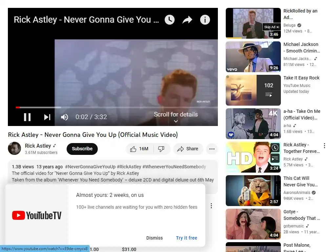Open Michael Jackson Smooth Criminal thumbnail
The image size is (336, 252).
click(x=253, y=56)
